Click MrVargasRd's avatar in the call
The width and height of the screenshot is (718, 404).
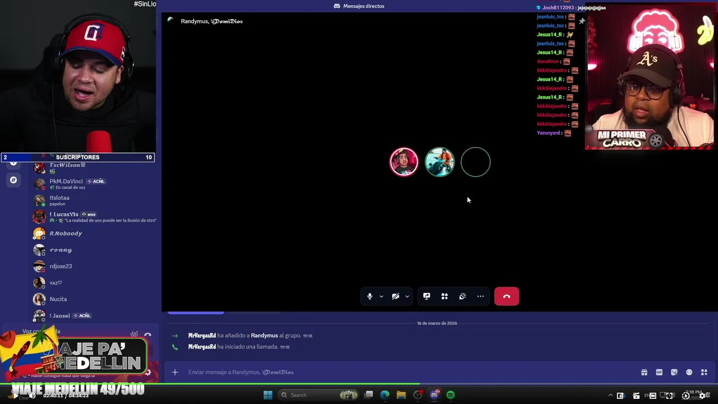[x=404, y=162]
